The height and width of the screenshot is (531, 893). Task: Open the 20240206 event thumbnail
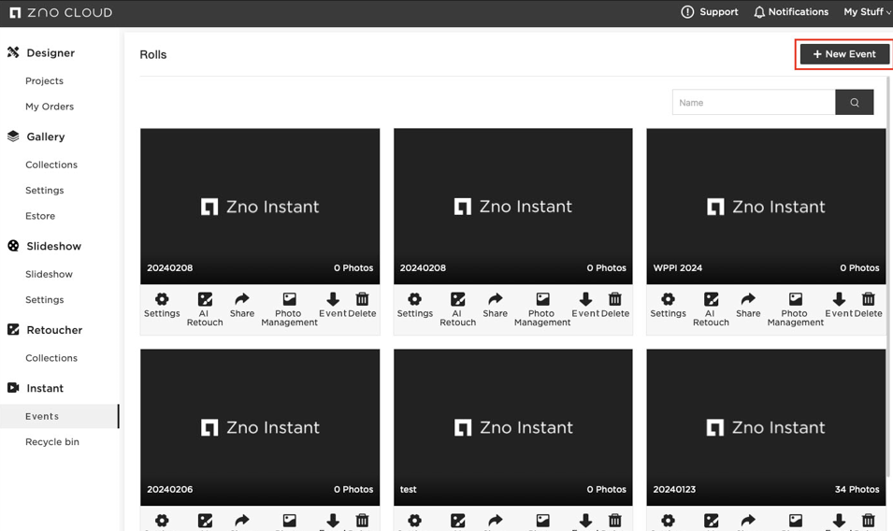pos(260,427)
